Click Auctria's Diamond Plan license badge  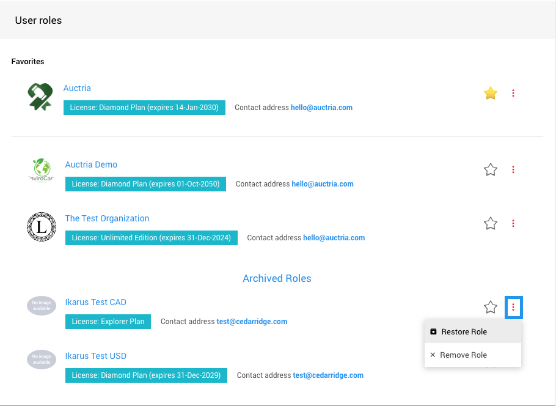pyautogui.click(x=144, y=108)
